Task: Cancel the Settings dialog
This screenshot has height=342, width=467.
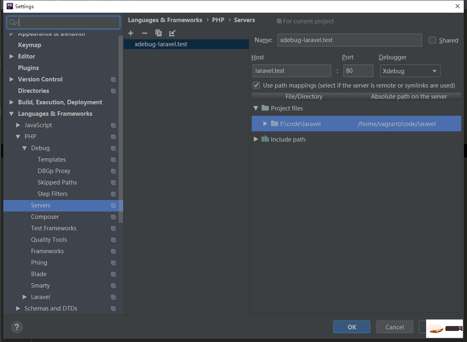Action: click(x=395, y=327)
